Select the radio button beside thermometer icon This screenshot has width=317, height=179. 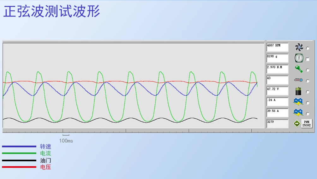[x=308, y=81]
